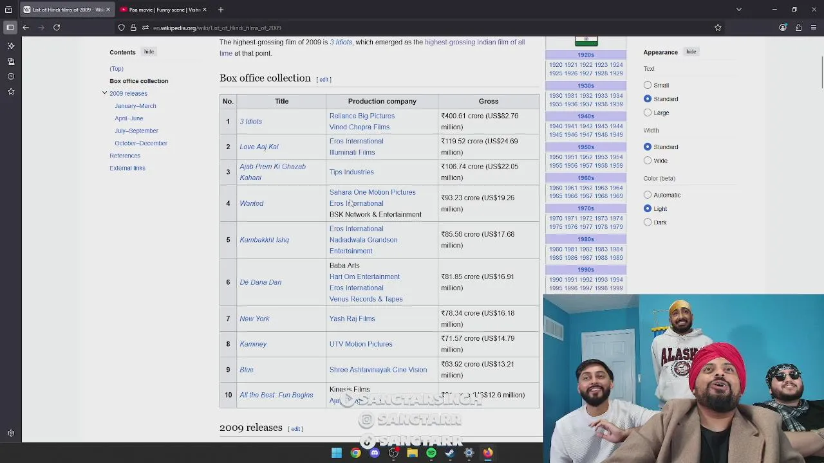Go back to the previous page

[26, 28]
